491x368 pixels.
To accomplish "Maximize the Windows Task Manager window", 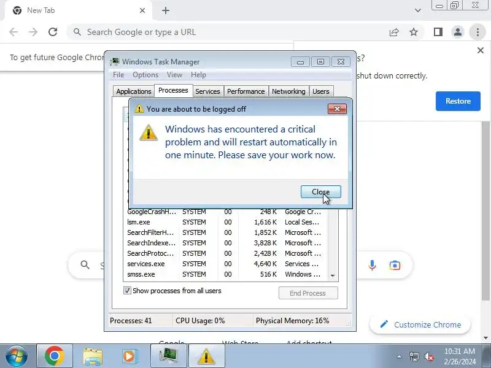I will [320, 62].
